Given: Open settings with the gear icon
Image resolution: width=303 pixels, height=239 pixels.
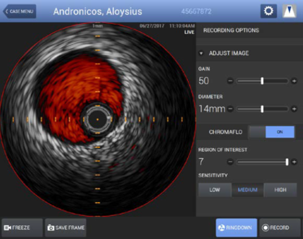Looking at the screenshot, I should (269, 11).
